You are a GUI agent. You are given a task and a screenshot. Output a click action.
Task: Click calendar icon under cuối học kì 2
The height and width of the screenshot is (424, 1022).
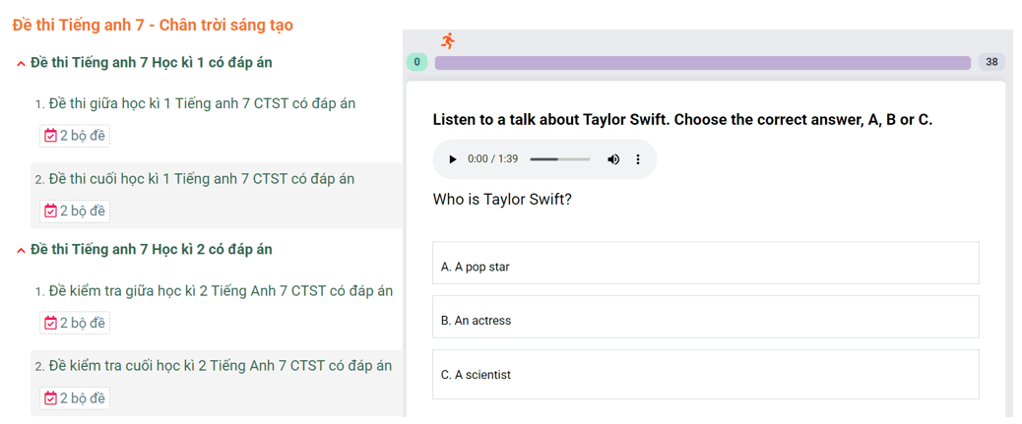[51, 398]
